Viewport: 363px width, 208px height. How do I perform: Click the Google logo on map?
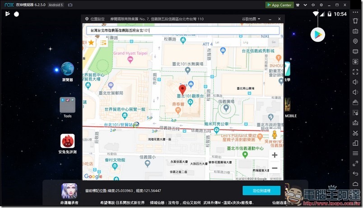[93, 176]
